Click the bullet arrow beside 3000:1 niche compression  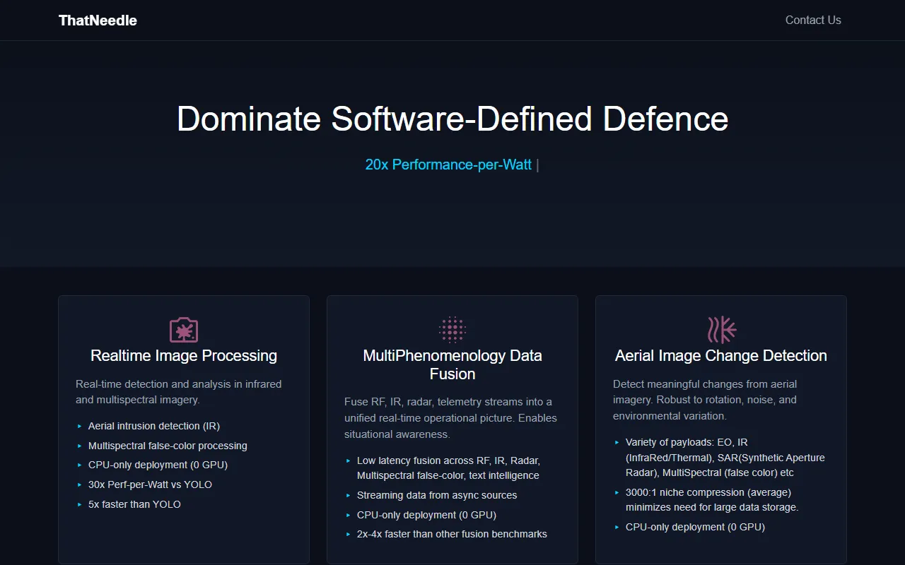(617, 492)
